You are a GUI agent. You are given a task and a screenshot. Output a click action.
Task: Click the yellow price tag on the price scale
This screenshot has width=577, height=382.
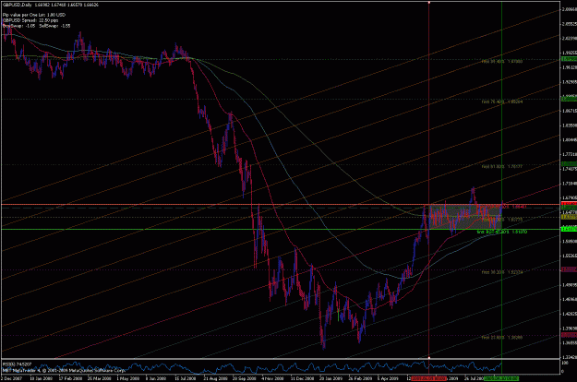[569, 217]
